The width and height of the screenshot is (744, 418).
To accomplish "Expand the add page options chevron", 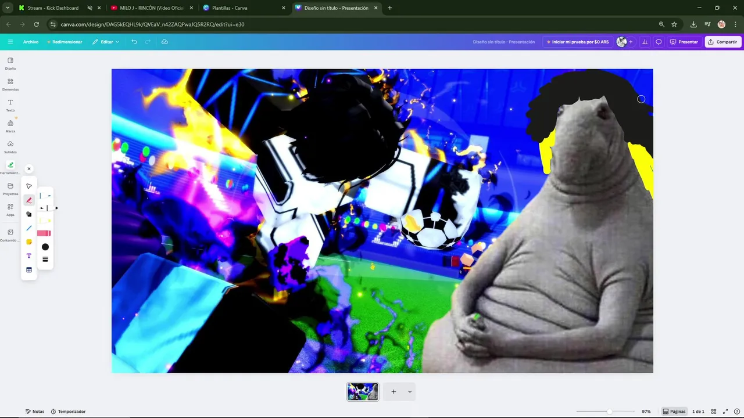I will coord(410,392).
